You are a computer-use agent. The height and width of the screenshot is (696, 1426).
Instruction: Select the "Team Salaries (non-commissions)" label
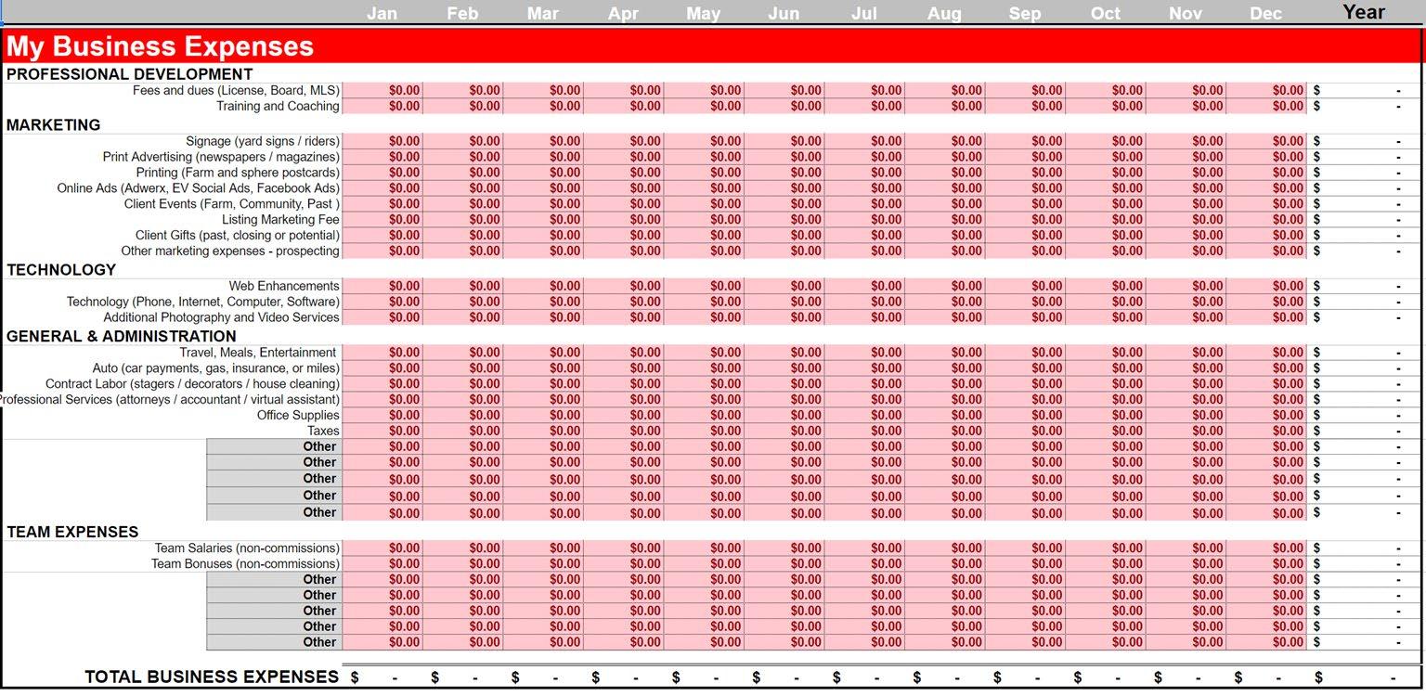[x=247, y=548]
